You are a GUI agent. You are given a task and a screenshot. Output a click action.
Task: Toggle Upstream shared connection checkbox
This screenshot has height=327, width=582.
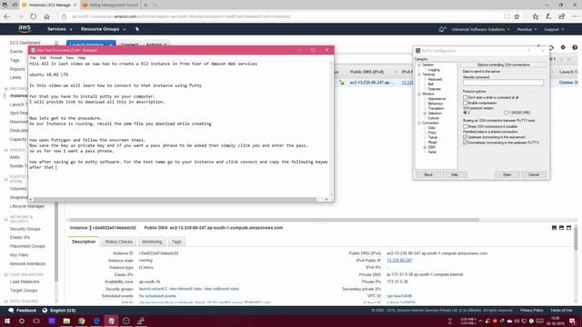pos(465,137)
